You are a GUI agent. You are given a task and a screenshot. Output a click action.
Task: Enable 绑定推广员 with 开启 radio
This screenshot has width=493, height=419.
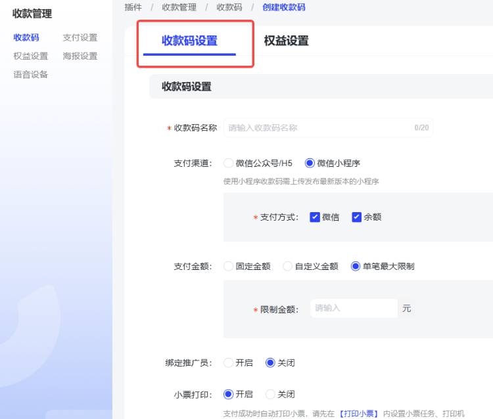[x=229, y=363]
